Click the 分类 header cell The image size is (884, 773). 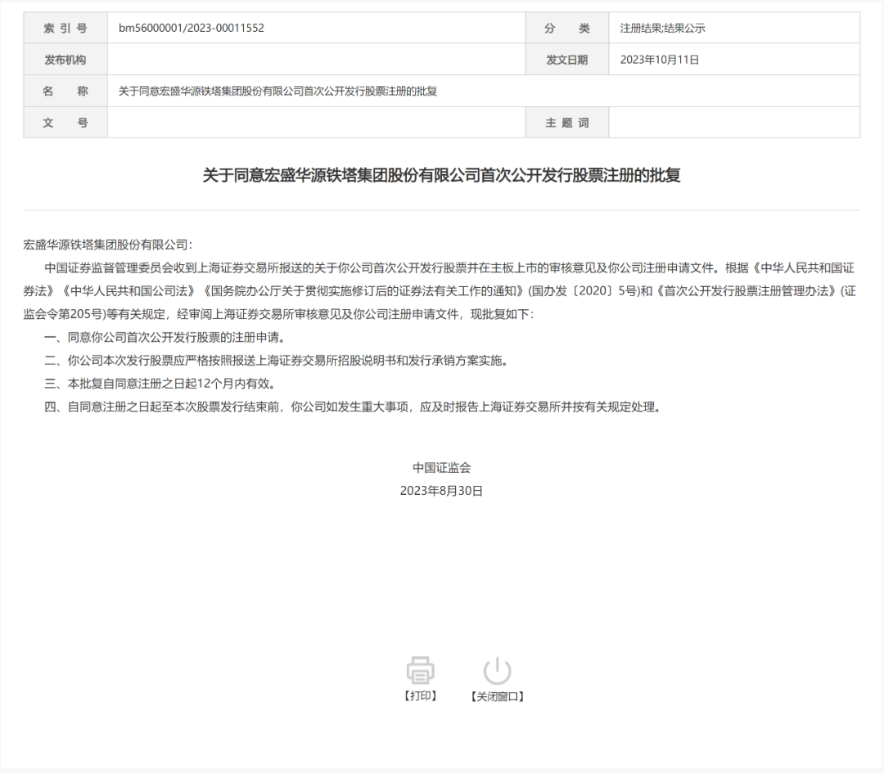[x=567, y=28]
